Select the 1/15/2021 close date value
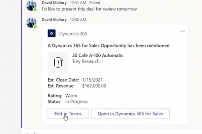 (92, 80)
